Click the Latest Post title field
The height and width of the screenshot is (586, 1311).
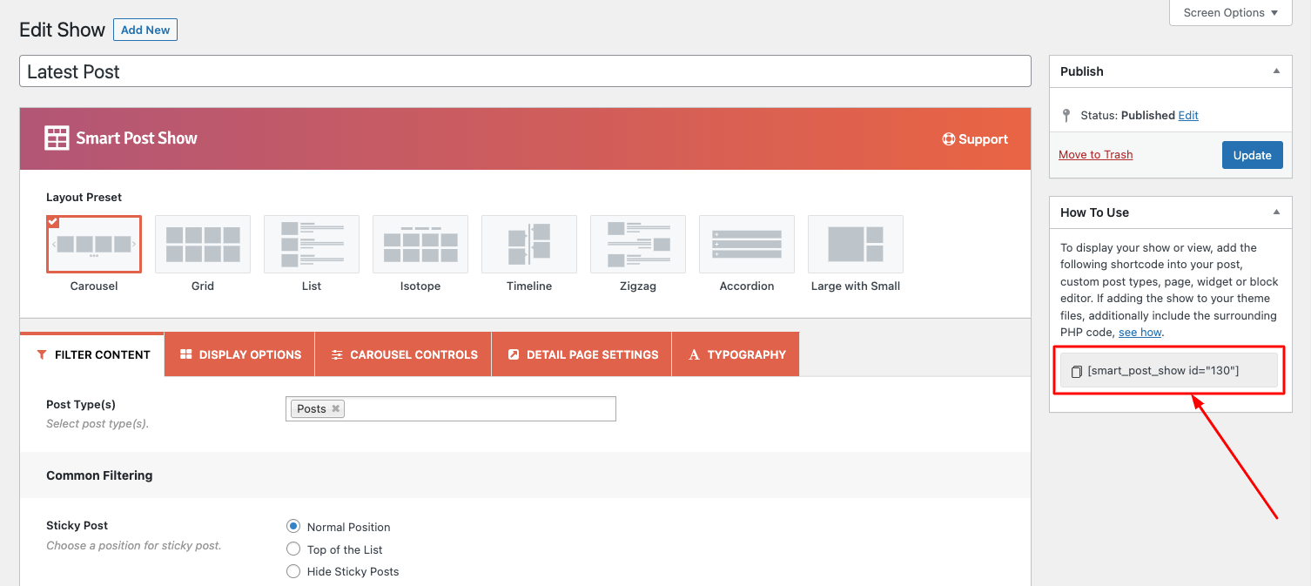(x=525, y=72)
